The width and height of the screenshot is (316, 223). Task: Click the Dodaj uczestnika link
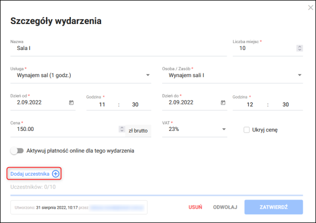point(30,174)
